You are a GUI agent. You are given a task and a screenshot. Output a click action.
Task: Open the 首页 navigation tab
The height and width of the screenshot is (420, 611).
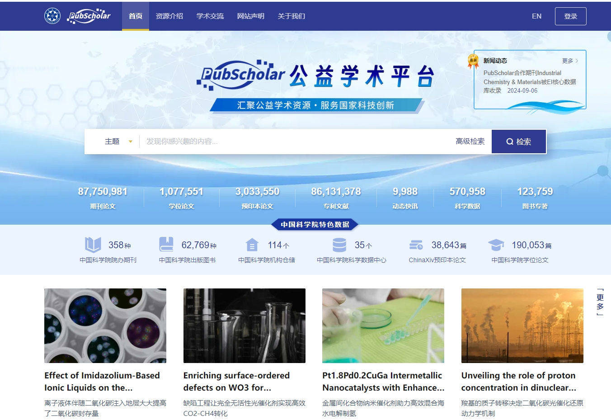(136, 16)
